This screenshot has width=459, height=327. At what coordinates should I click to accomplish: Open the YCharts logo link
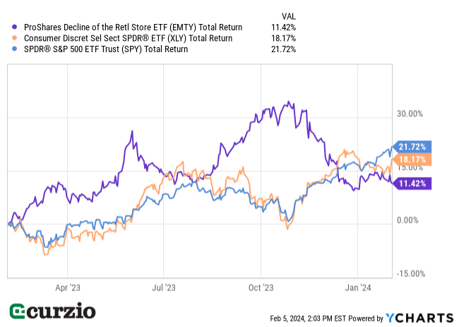point(419,318)
